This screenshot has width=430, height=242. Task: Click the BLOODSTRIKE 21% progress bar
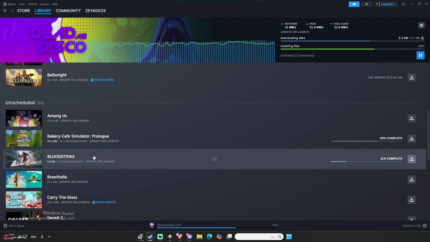tap(367, 162)
